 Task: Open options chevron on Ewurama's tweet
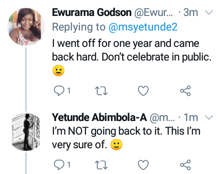click(209, 12)
